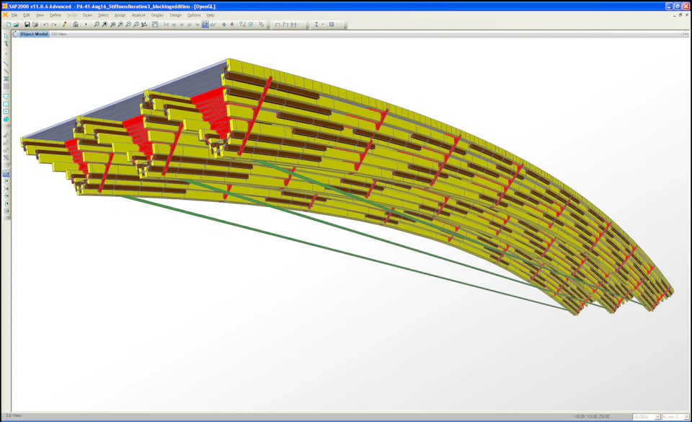Toggle Perspective view glasses icon
The width and height of the screenshot is (692, 422).
click(x=213, y=25)
